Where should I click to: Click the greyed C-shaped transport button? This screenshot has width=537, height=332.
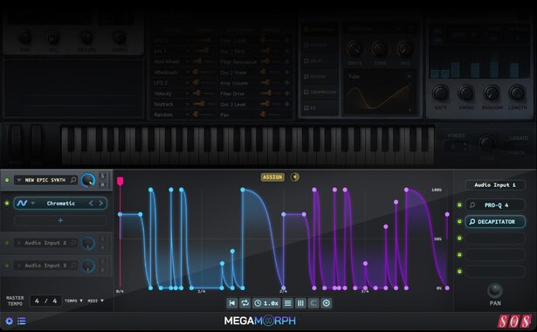[x=313, y=303]
